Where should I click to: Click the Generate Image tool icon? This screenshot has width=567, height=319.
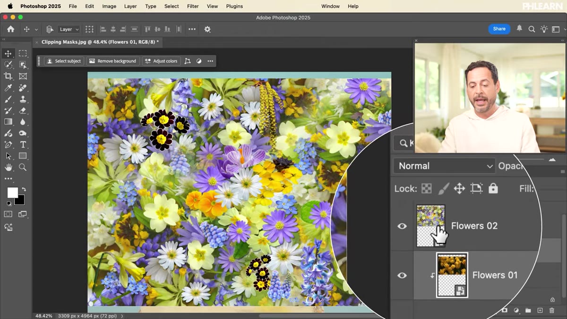(x=8, y=227)
